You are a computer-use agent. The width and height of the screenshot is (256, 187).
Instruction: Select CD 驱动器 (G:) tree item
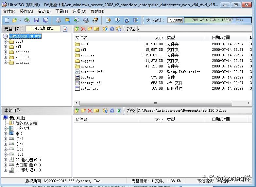pos(28,160)
